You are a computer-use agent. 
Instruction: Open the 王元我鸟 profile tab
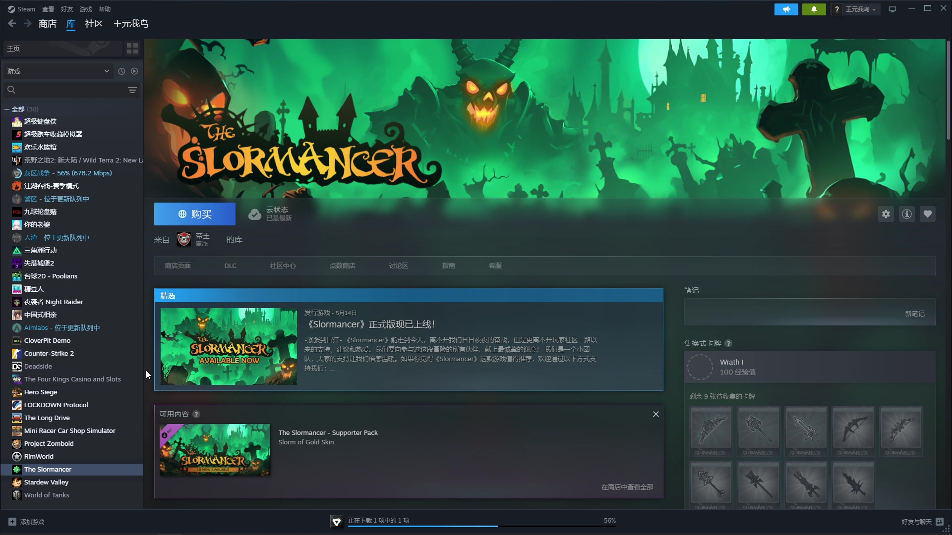click(131, 23)
